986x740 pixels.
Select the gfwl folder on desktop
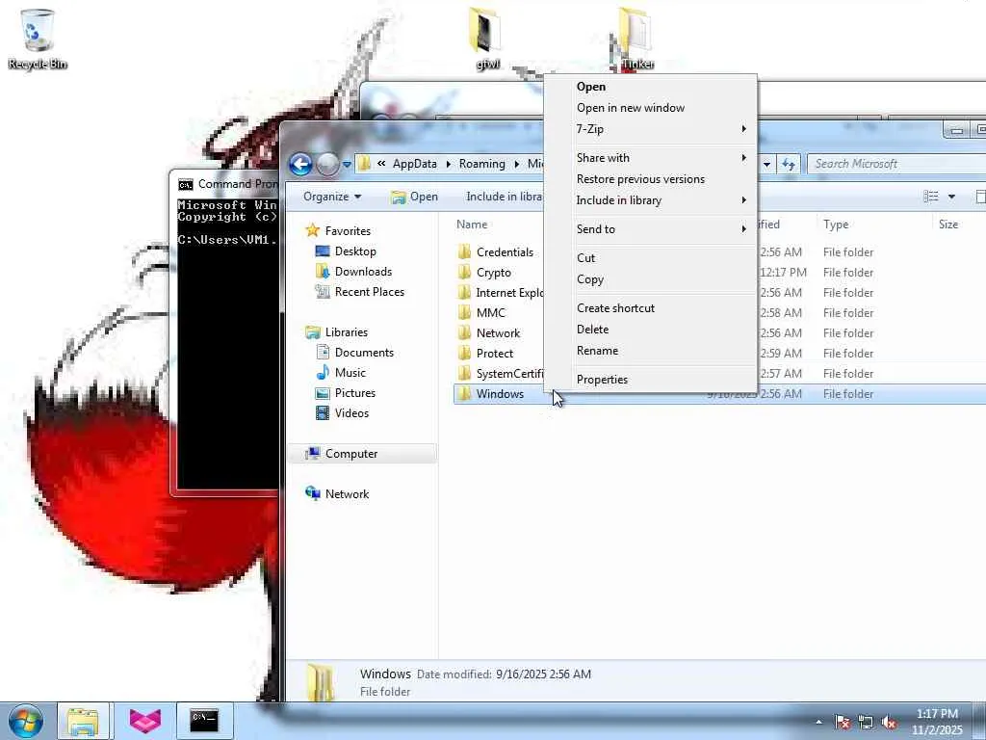coord(486,39)
